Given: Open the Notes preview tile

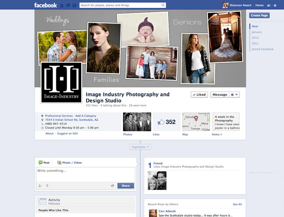Looking at the screenshot, I should tap(226, 122).
